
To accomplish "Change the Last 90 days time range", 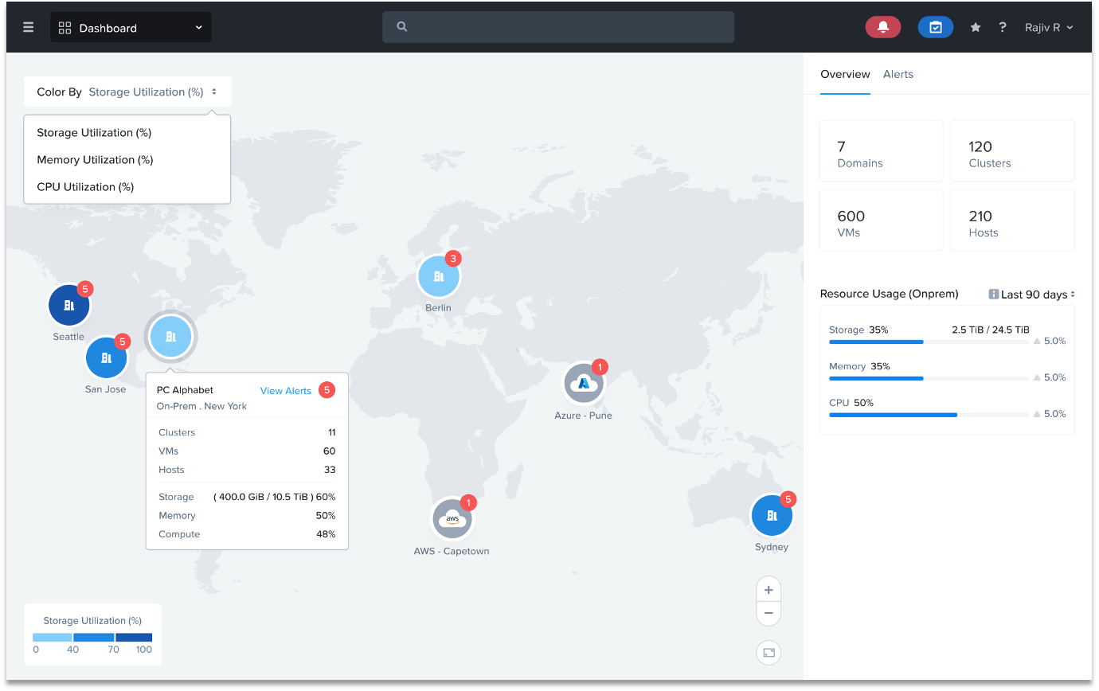I will [x=1032, y=295].
